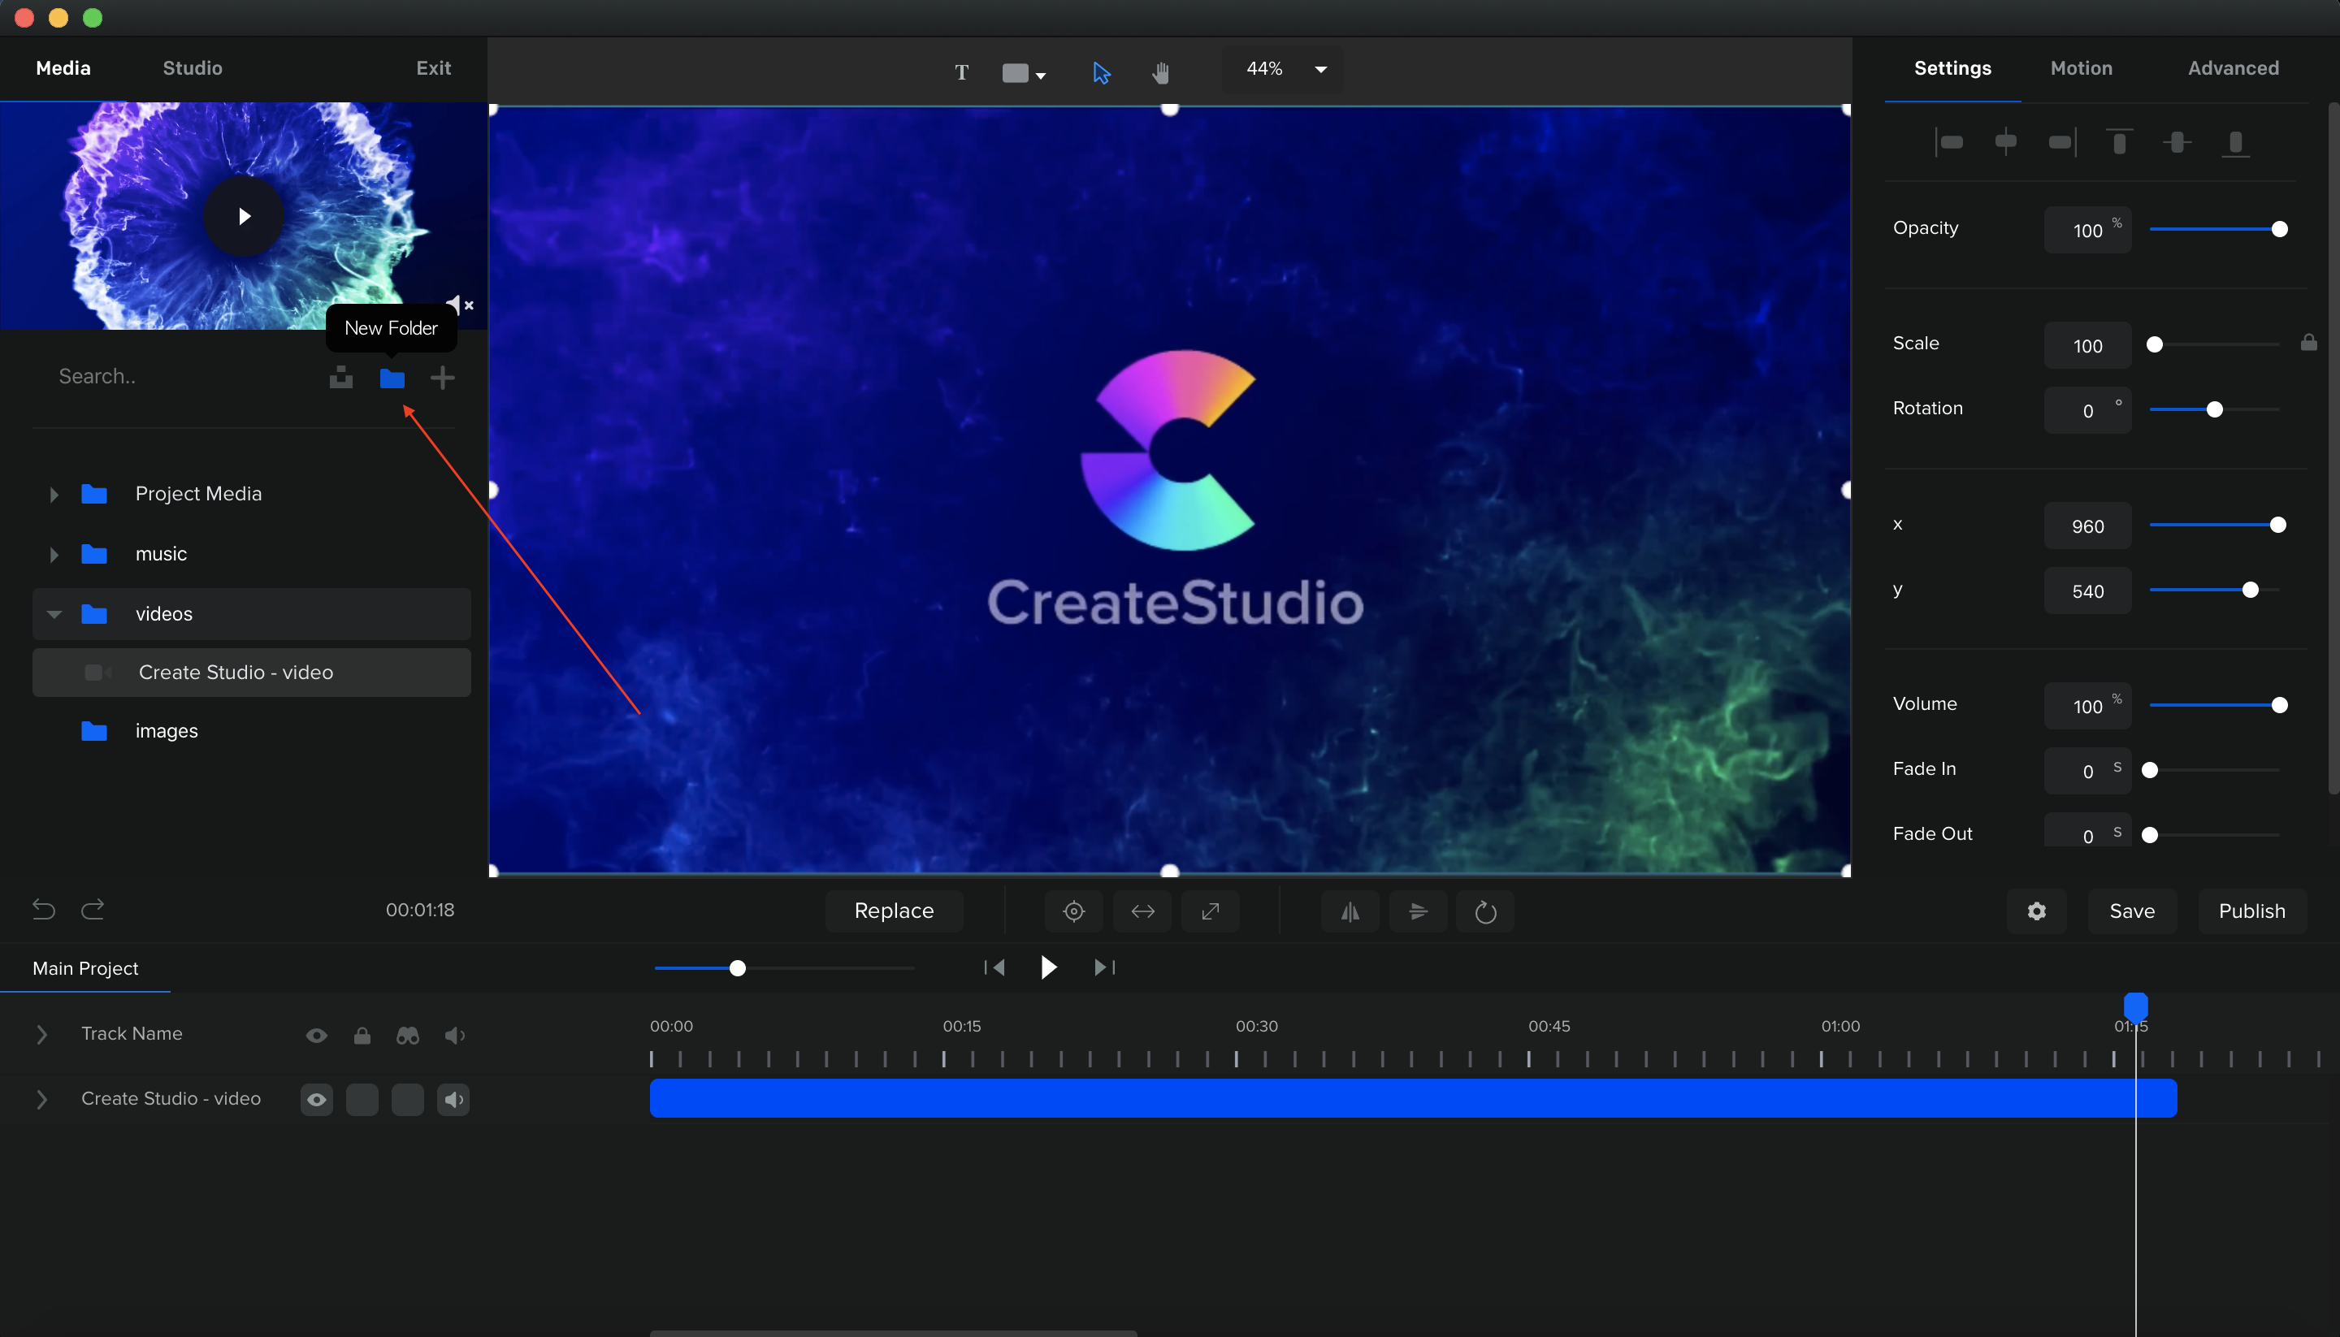Align element to bottom edge

tap(2235, 142)
